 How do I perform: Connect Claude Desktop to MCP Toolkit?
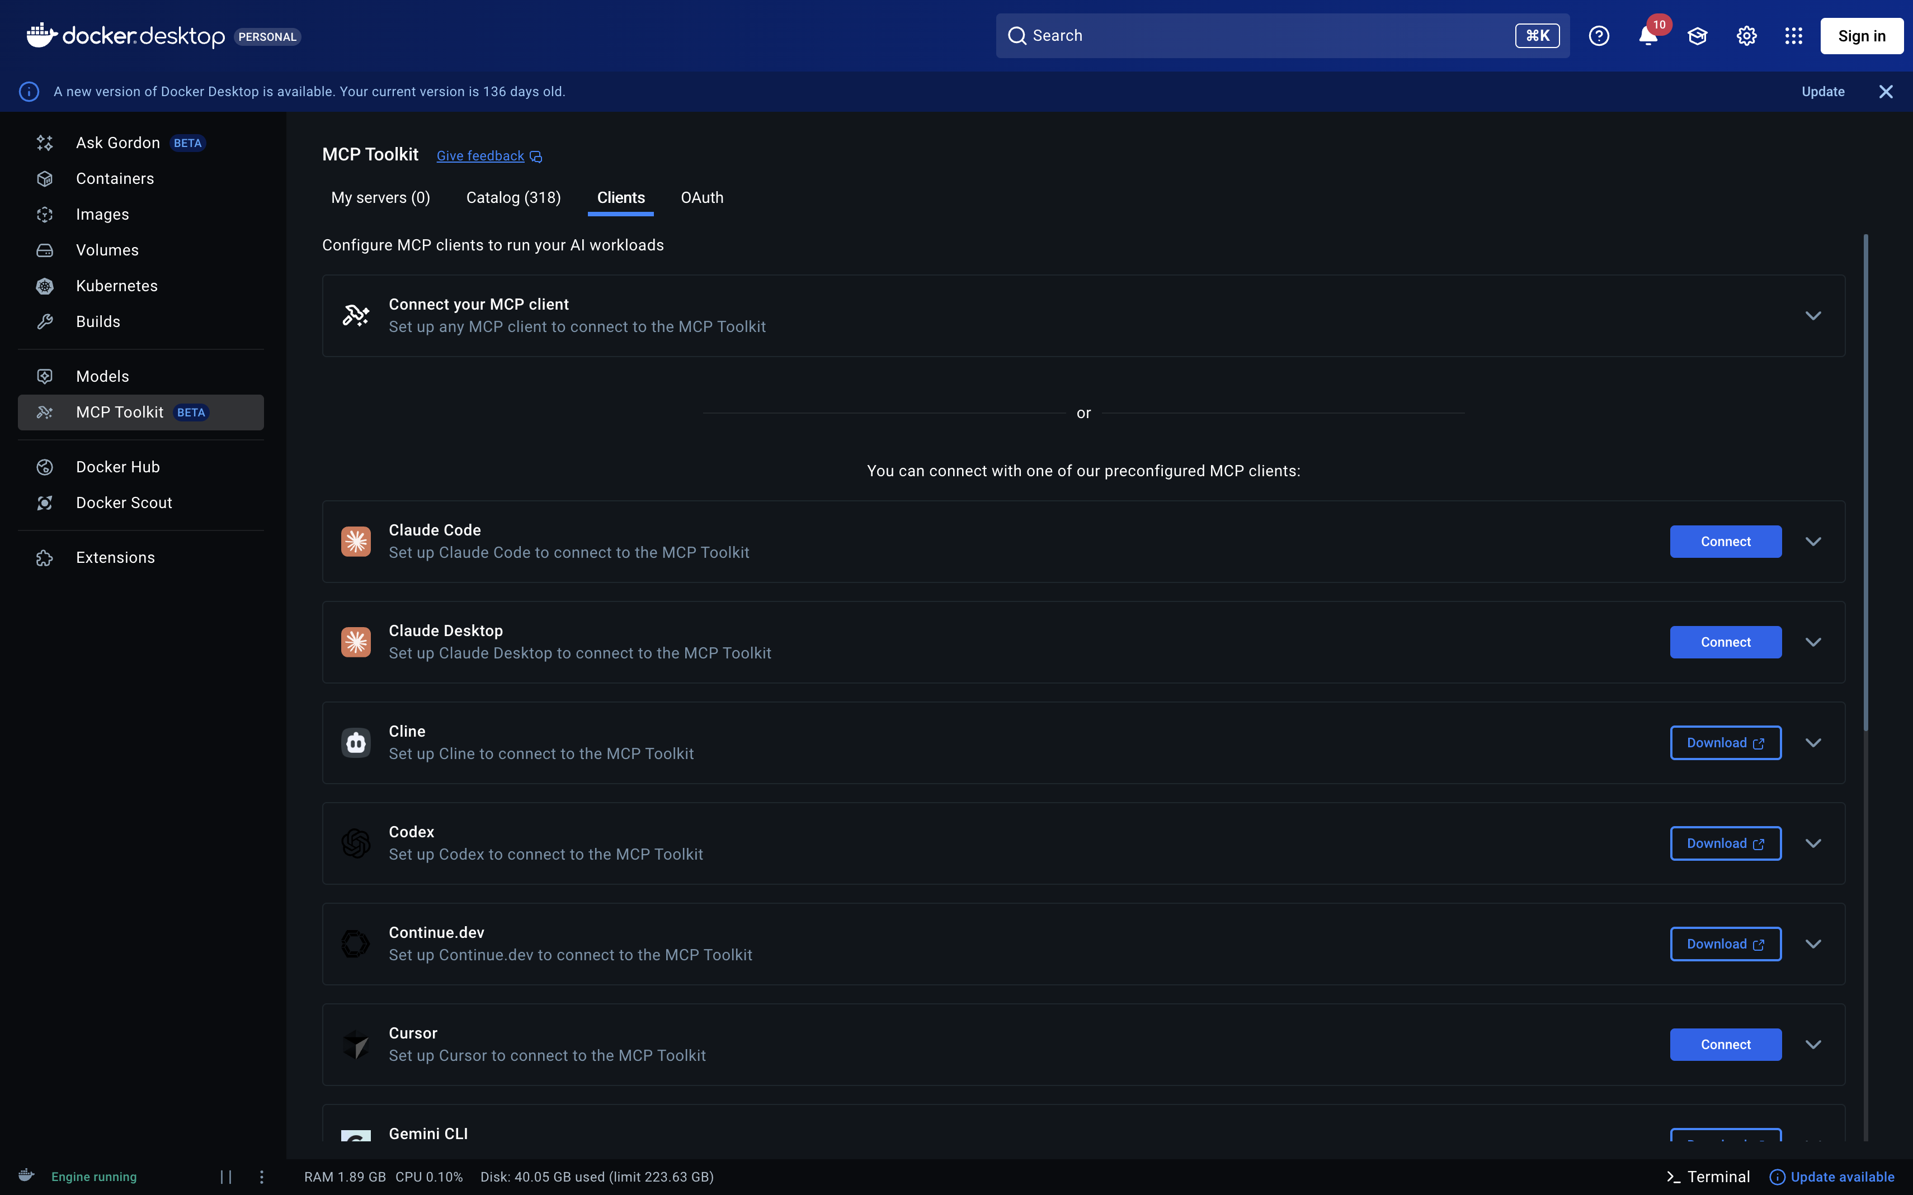[x=1726, y=642]
